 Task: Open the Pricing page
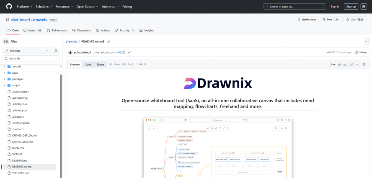pos(127,7)
